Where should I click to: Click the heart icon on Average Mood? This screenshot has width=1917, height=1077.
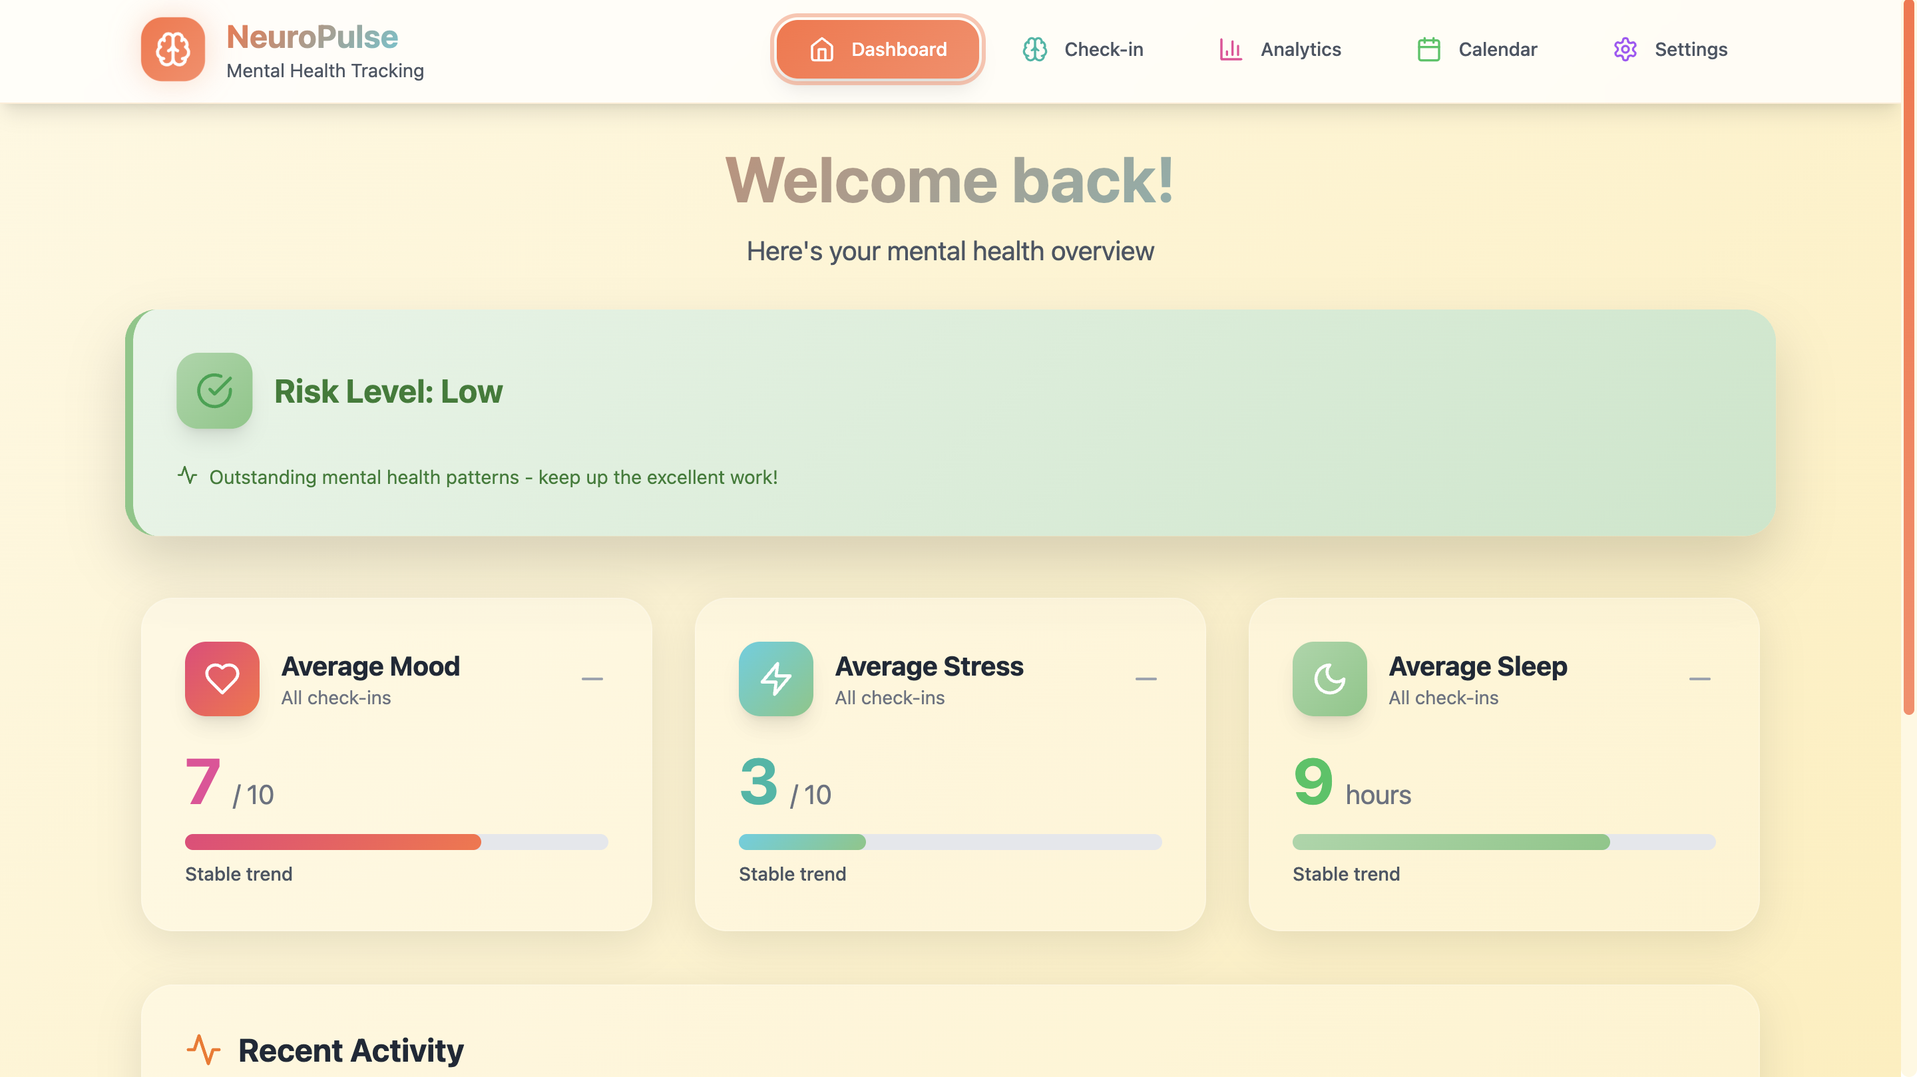[222, 679]
